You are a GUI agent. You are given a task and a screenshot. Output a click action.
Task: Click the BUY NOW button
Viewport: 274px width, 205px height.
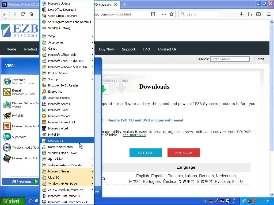click(x=184, y=153)
